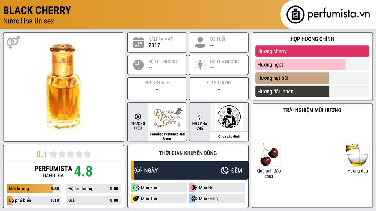376x211 pixels.
Task: Click the Mùa Xuân season label
Action: click(150, 188)
